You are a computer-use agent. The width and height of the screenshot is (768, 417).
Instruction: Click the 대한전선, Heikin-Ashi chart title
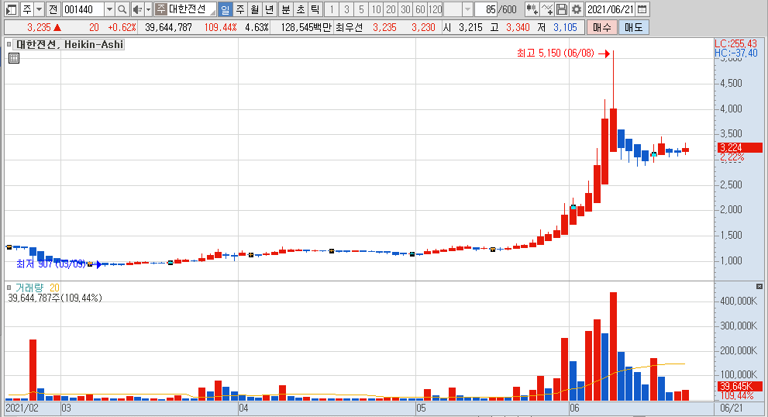(70, 45)
